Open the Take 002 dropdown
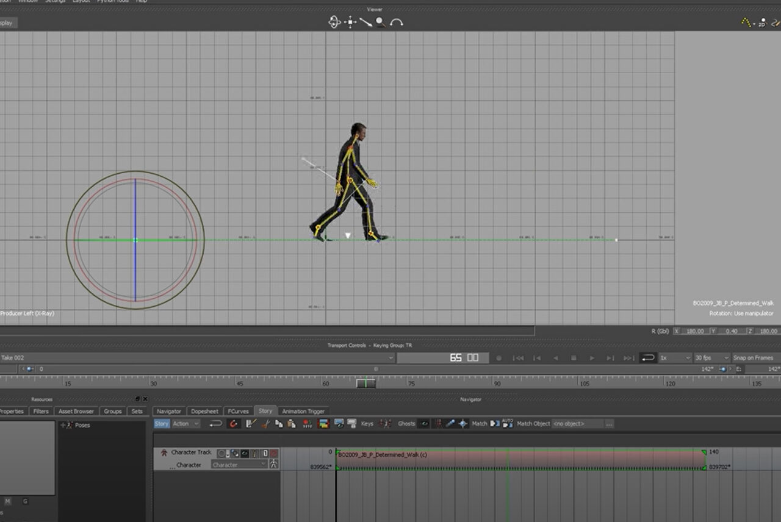Viewport: 781px width, 522px height. pos(196,358)
